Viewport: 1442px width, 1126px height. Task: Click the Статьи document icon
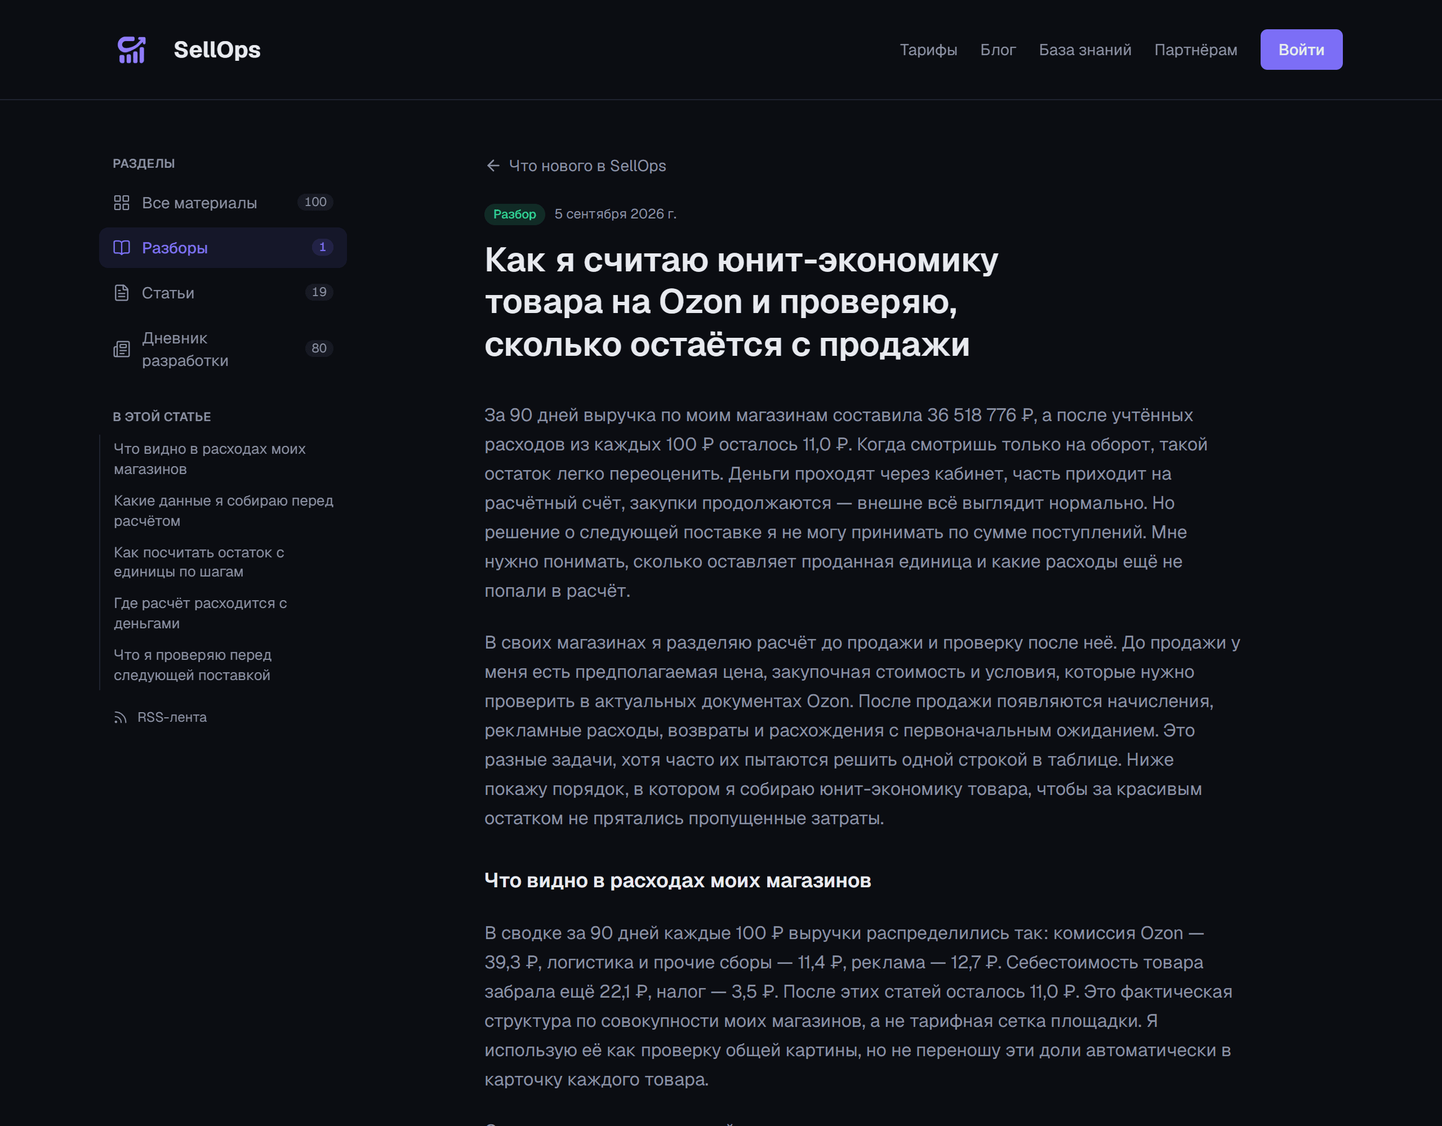[122, 292]
